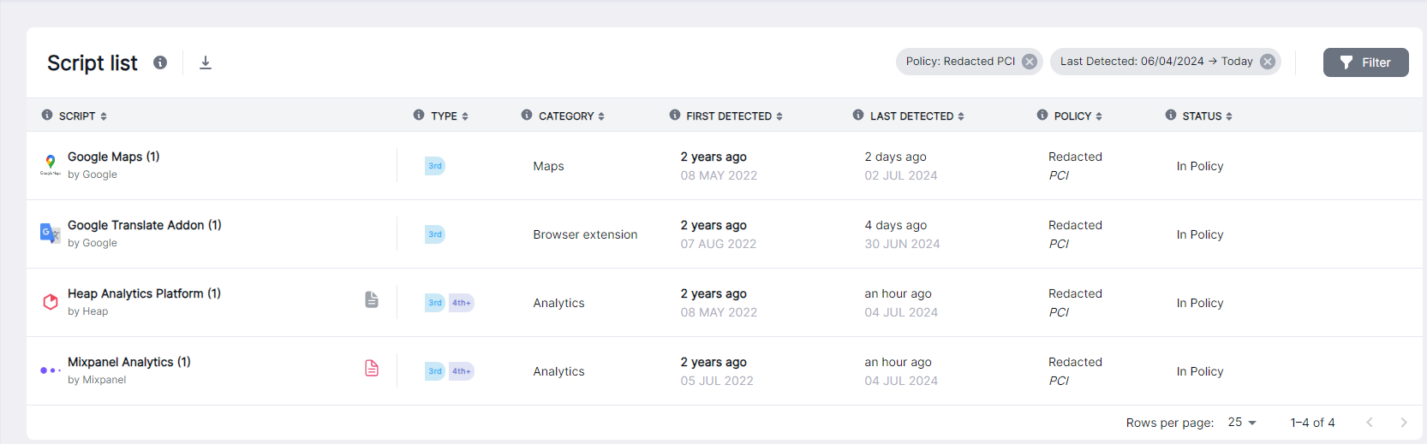This screenshot has width=1427, height=444.
Task: Click the 3rd badge in Google Maps row
Action: click(x=435, y=166)
